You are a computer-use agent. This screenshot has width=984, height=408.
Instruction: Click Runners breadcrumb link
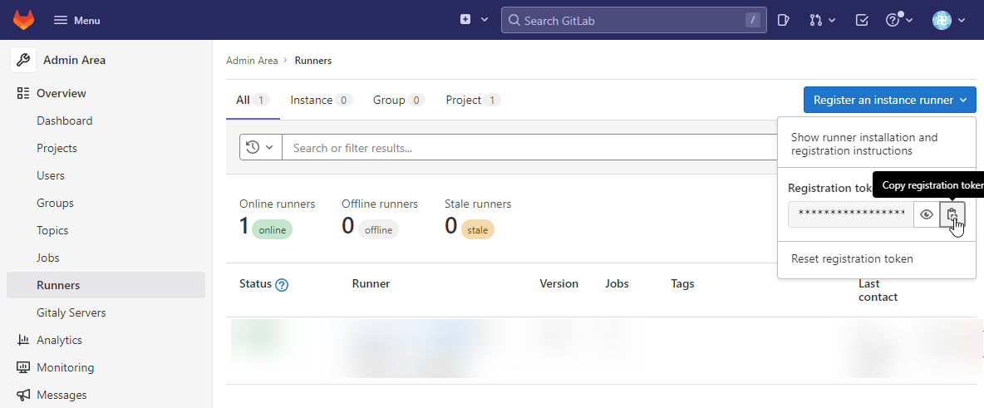pos(313,61)
